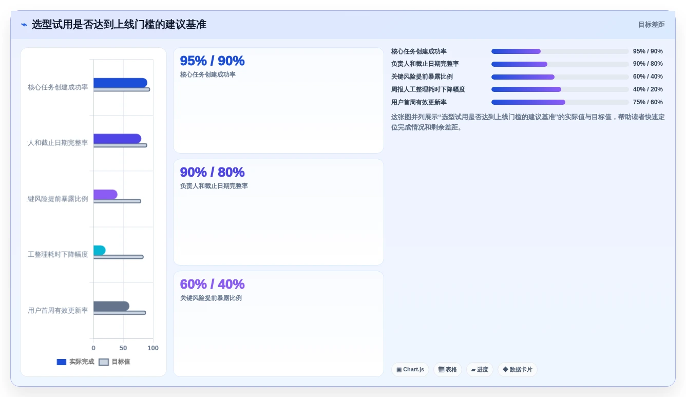Click the 75% / 60% value text
This screenshot has width=686, height=397.
click(648, 102)
